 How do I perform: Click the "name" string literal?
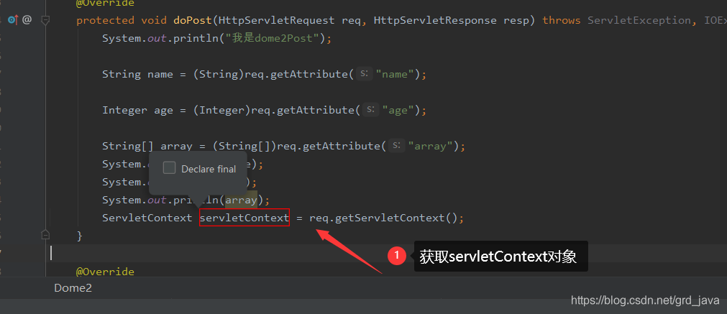tap(395, 74)
